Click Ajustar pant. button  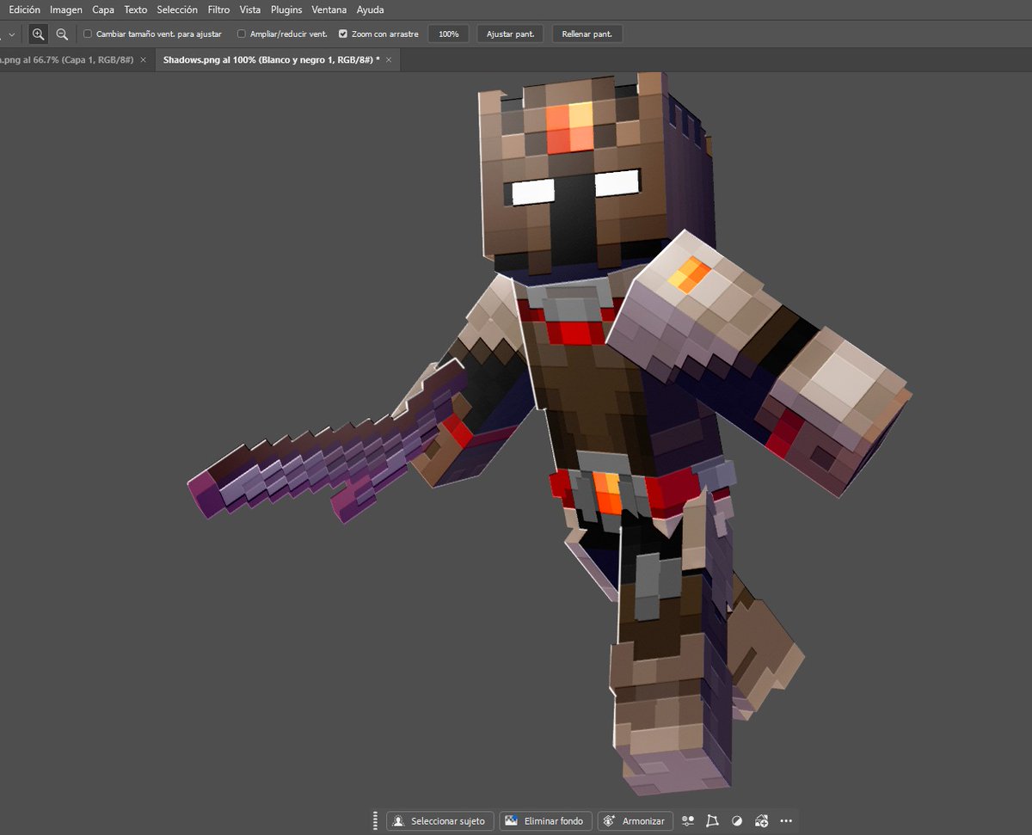511,34
